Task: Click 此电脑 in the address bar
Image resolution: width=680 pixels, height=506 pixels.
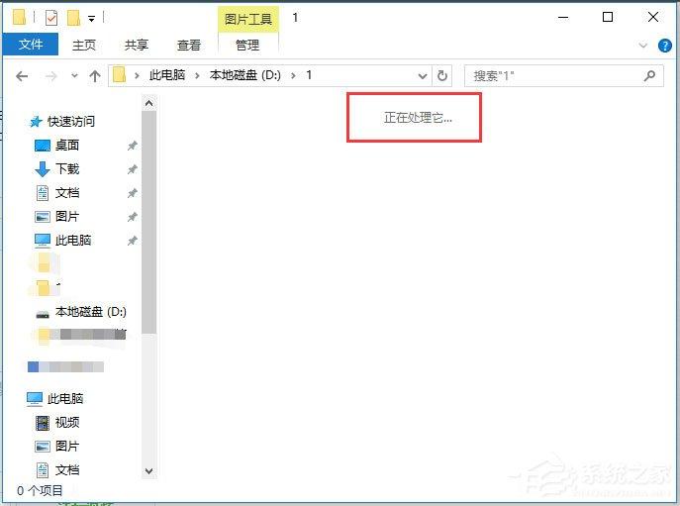Action: coord(167,75)
